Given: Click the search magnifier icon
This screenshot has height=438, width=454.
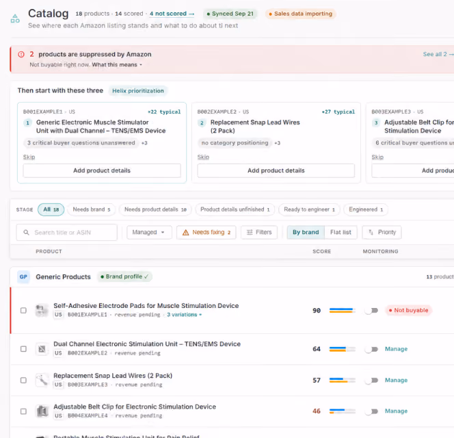Looking at the screenshot, I should click(26, 233).
